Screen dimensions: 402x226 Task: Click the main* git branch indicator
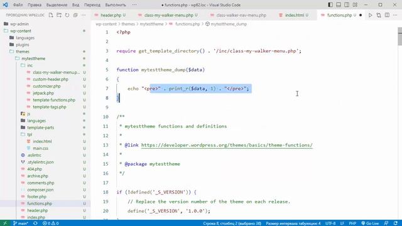pyautogui.click(x=21, y=223)
